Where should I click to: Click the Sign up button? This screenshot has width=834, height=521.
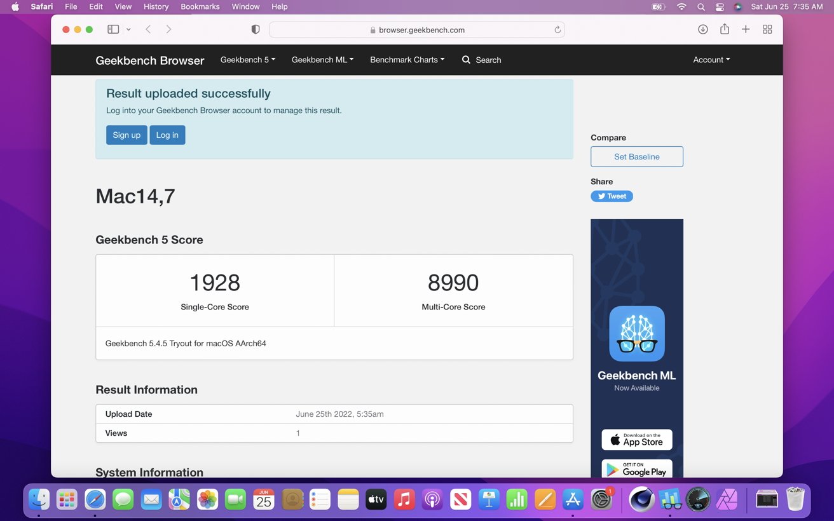(x=126, y=135)
